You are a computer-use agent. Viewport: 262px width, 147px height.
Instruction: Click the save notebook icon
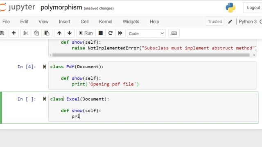point(2,33)
